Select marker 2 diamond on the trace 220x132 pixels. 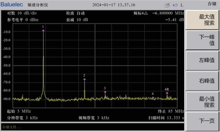85,79
